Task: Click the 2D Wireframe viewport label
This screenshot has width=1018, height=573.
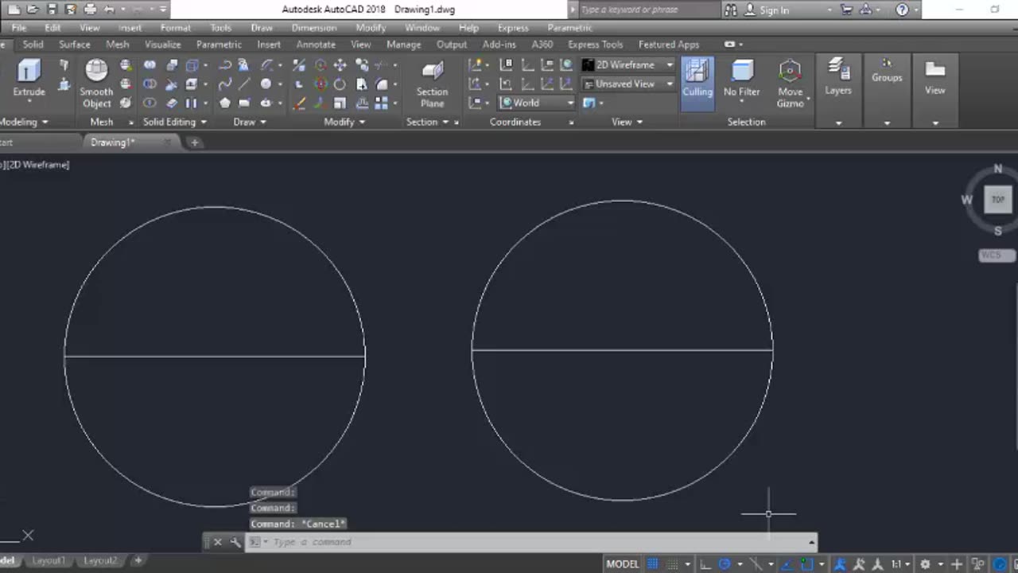Action: click(38, 165)
